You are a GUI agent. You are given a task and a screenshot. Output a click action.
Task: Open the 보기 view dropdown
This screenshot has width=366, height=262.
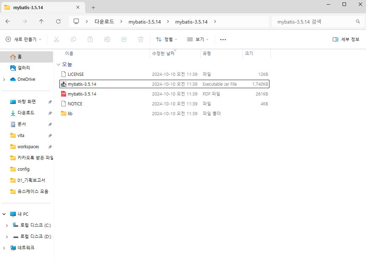pyautogui.click(x=198, y=39)
